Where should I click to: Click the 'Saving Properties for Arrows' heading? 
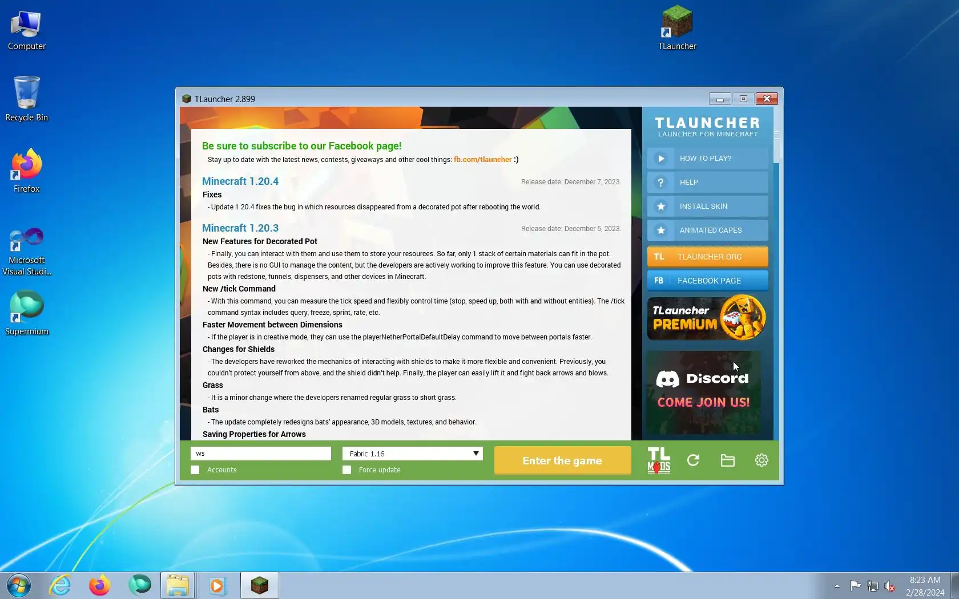[x=254, y=434]
